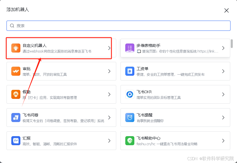This screenshot has height=163, width=237.
Task: Expand the 假勤 chevron arrow
Action: [109, 94]
